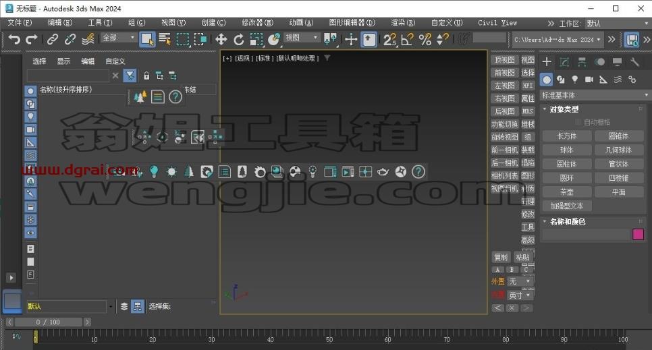The width and height of the screenshot is (652, 350).
Task: Open the 视图 reference coordinate system dropdown
Action: point(302,38)
